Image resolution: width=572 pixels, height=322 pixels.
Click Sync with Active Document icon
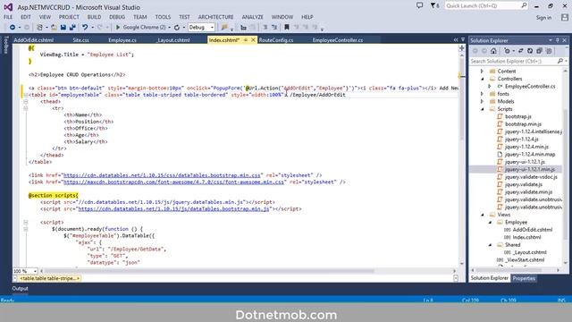pos(520,51)
